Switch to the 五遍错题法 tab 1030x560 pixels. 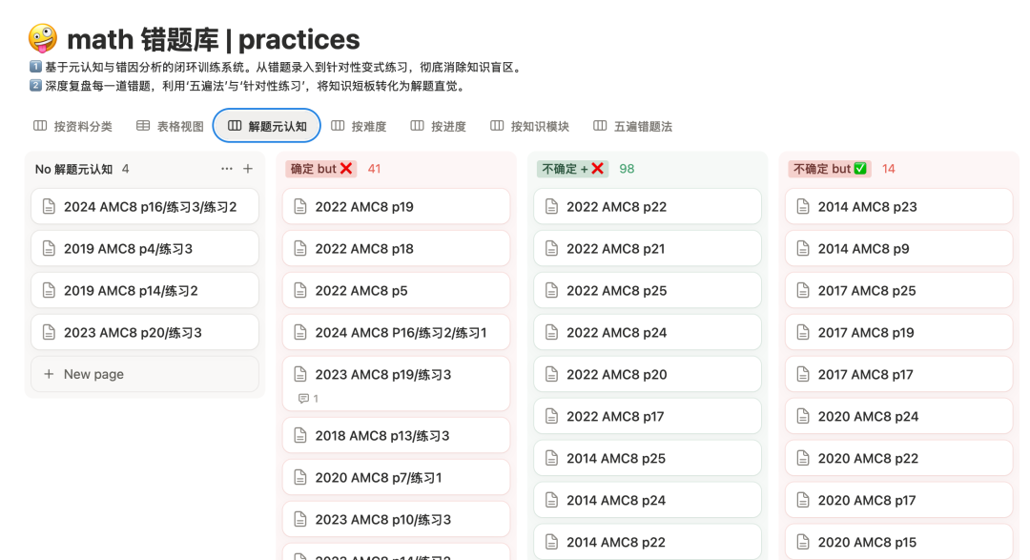pyautogui.click(x=632, y=126)
